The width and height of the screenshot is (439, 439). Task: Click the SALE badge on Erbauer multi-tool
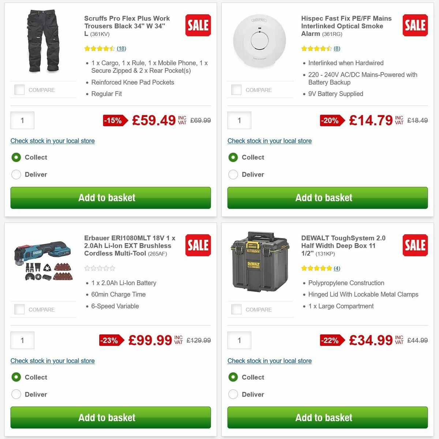198,245
